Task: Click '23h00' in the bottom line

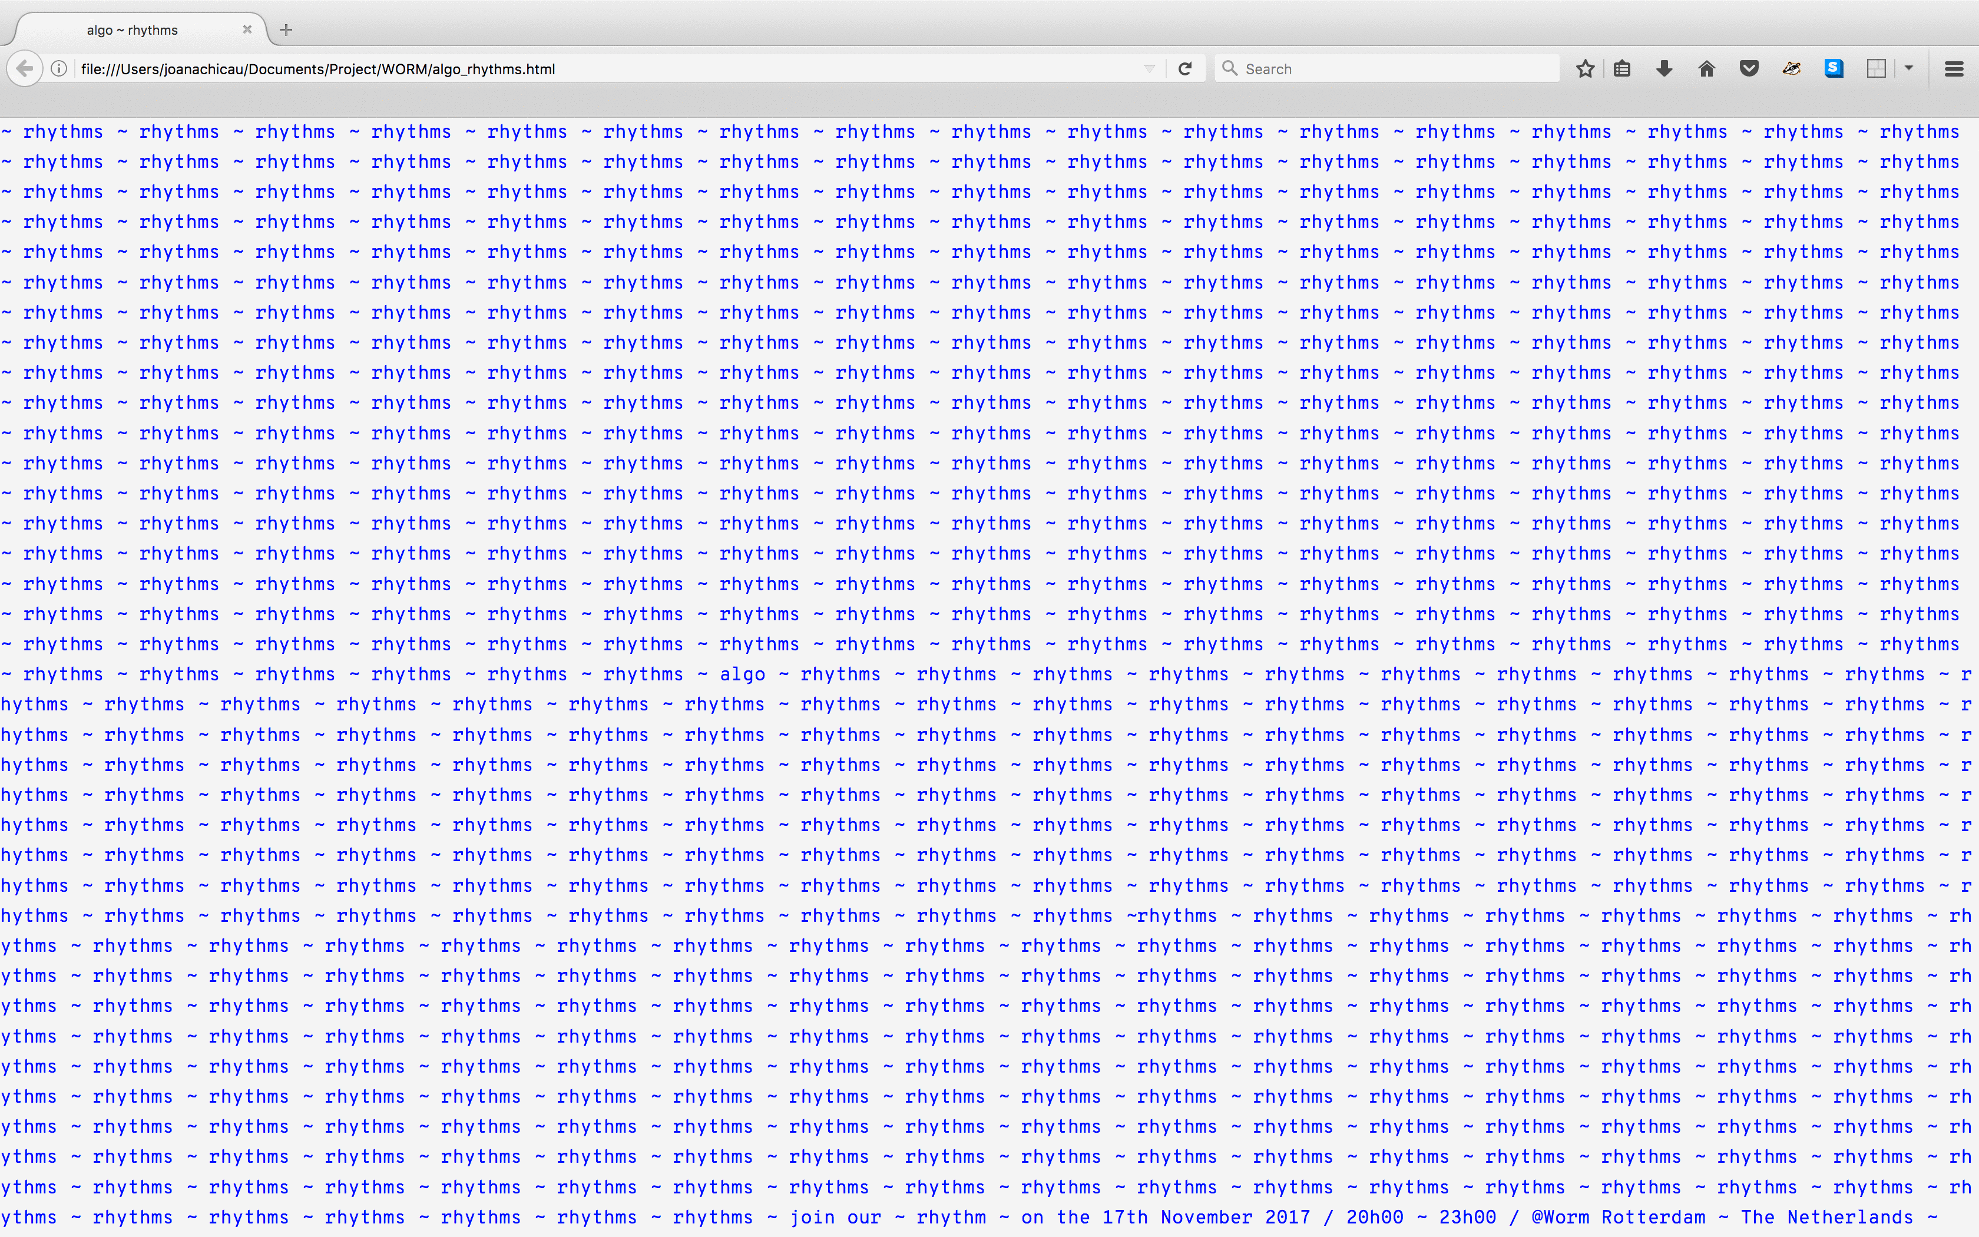Action: click(1467, 1218)
